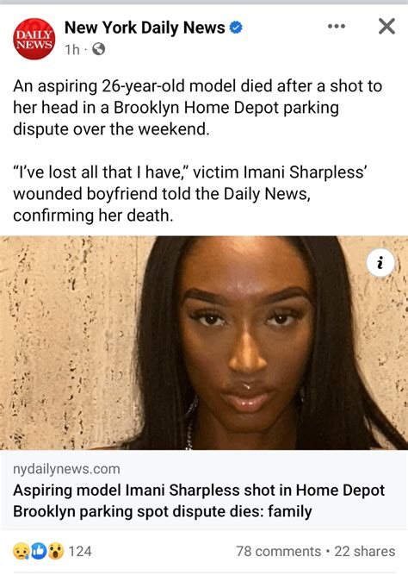View the 124 reactions count

(x=80, y=551)
